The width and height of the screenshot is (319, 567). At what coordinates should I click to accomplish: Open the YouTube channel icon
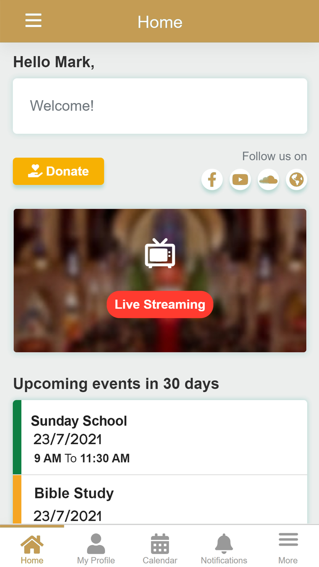240,180
